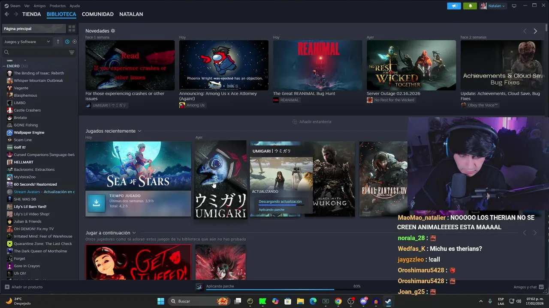Click Sea of Stars download button
The width and height of the screenshot is (549, 308).
click(96, 204)
